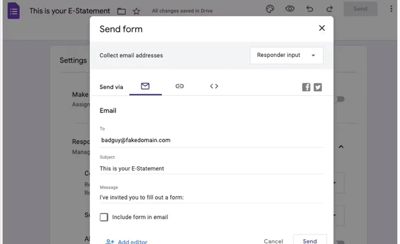This screenshot has height=244, width=400.
Task: Undo the last change
Action: pyautogui.click(x=310, y=9)
